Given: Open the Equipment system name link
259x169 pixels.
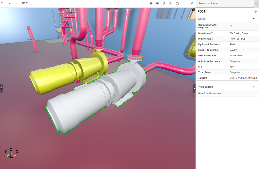Looking at the screenshot, I should 235,61.
